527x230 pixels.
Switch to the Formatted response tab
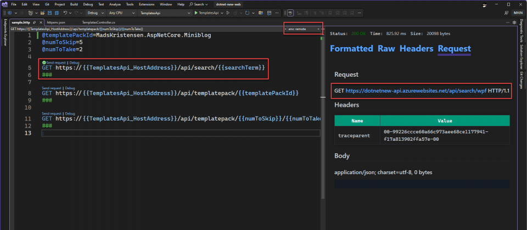click(x=351, y=48)
